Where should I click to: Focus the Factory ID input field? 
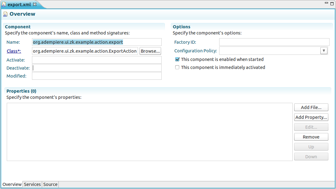pos(274,42)
